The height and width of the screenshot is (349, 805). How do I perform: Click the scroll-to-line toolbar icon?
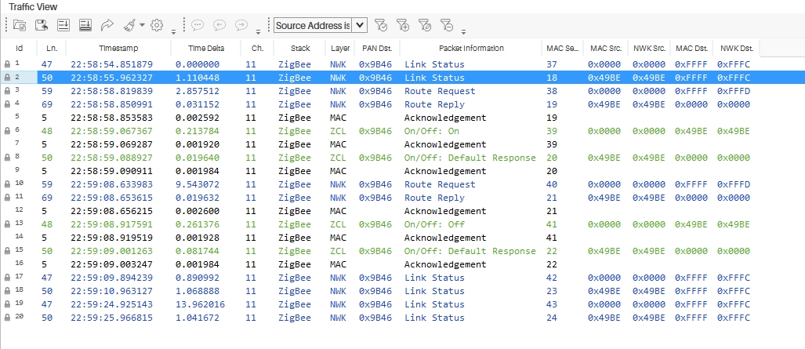point(63,24)
